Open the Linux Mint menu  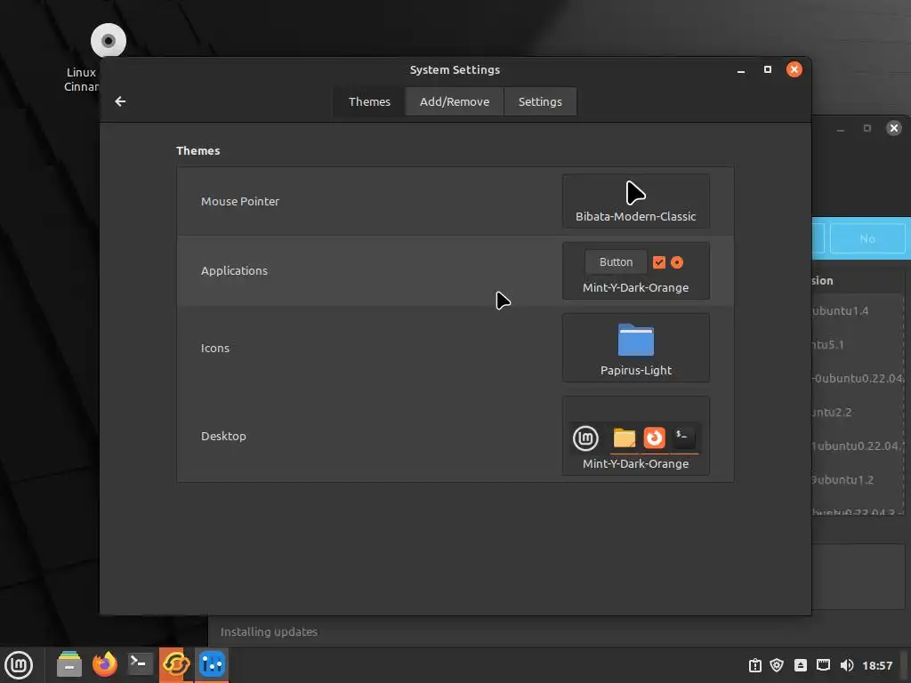point(19,665)
